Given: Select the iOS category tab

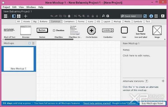Looking at the screenshot, I should point(98,21).
